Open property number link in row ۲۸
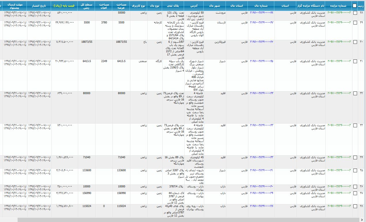Image resolution: width=366 pixels, height=222 pixels. (x=261, y=13)
